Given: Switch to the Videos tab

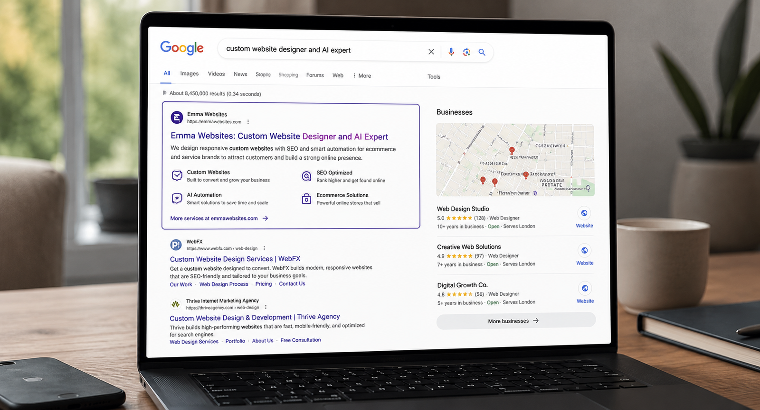Looking at the screenshot, I should click(216, 74).
